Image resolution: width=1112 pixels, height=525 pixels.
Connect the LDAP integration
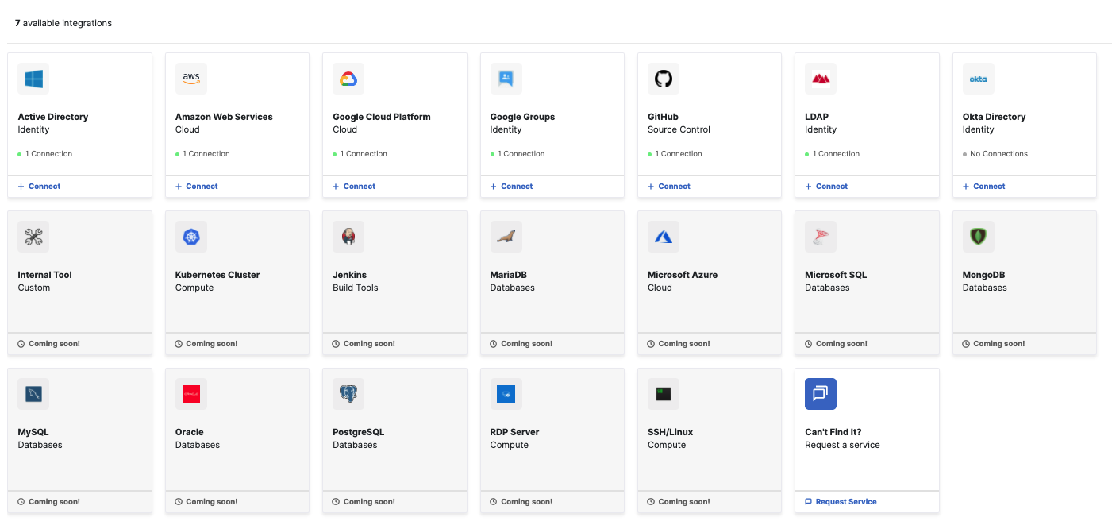tap(826, 187)
